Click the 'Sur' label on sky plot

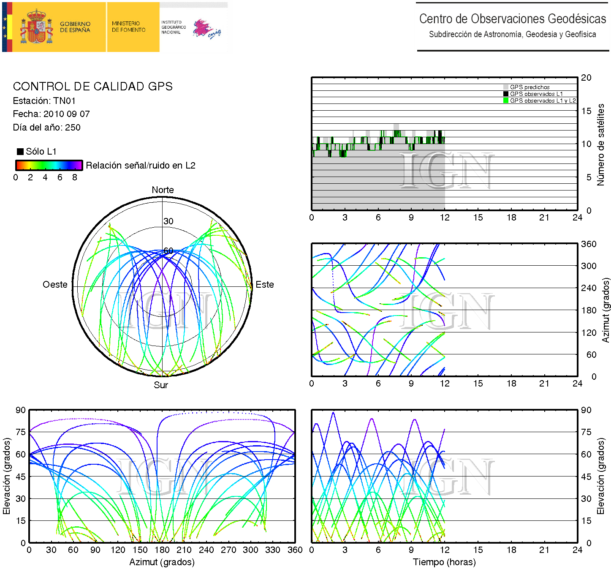point(161,385)
